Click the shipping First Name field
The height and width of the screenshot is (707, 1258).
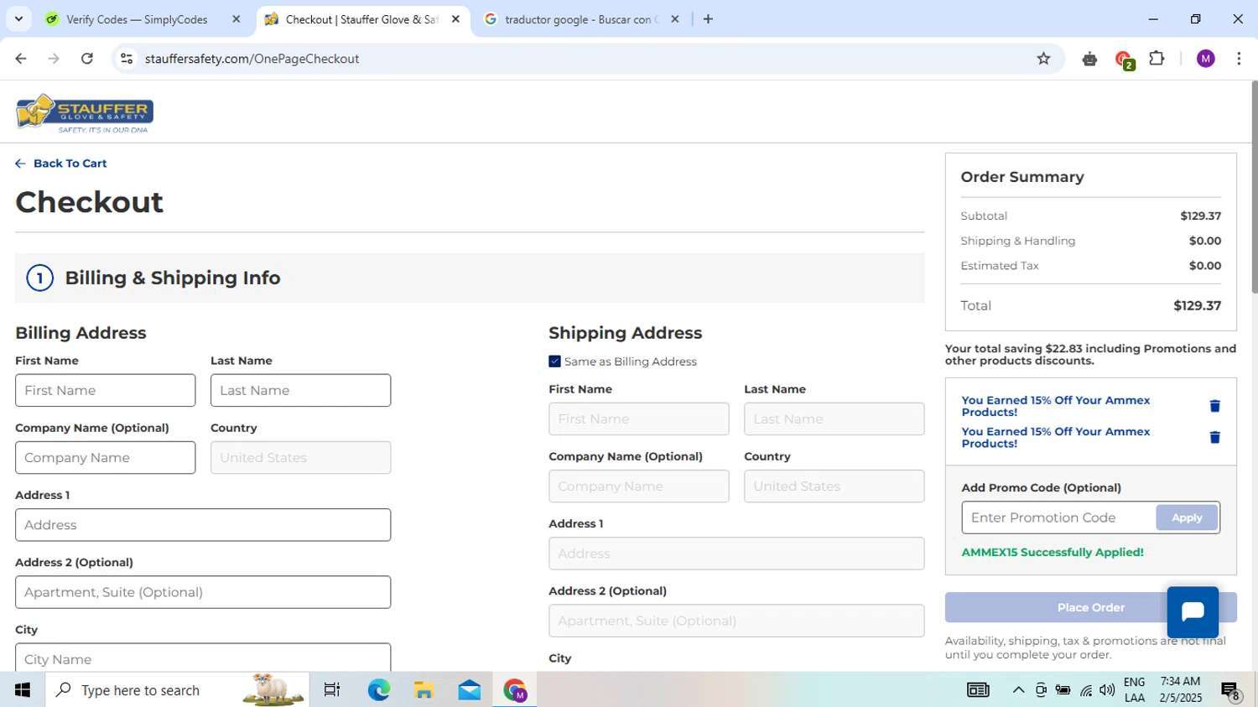coord(639,418)
